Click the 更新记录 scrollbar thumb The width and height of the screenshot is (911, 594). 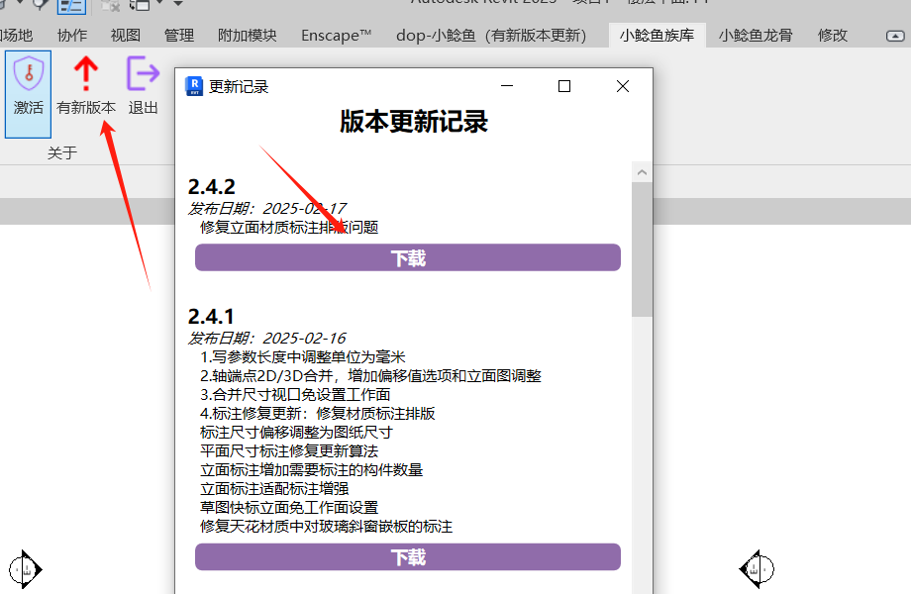click(x=642, y=249)
